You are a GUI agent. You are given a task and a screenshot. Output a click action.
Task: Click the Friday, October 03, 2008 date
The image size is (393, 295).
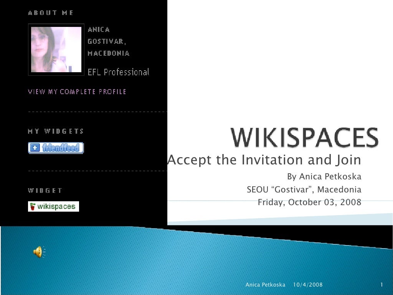pyautogui.click(x=310, y=202)
